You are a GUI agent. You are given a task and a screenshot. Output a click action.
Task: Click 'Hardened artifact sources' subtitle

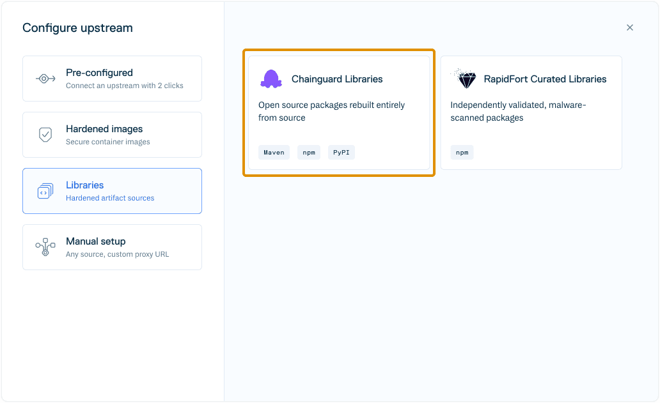pos(110,198)
